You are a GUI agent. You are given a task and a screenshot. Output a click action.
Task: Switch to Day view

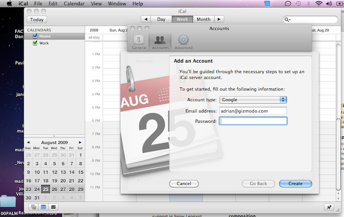click(161, 19)
